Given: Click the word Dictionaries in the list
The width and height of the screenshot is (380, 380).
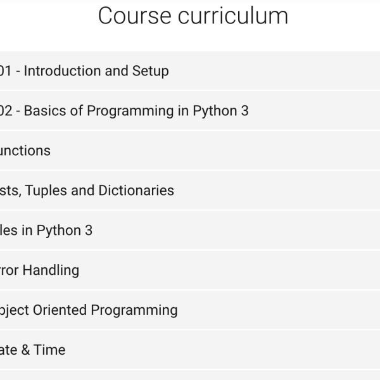Looking at the screenshot, I should pos(136,190).
